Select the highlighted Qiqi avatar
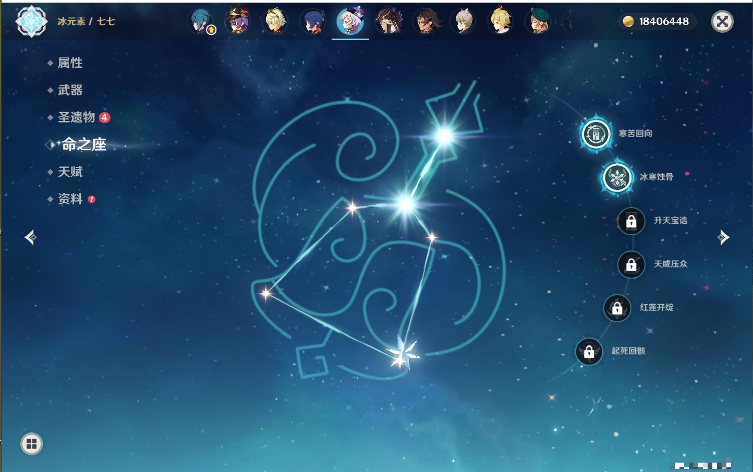Viewport: 753px width, 472px height. [x=350, y=21]
